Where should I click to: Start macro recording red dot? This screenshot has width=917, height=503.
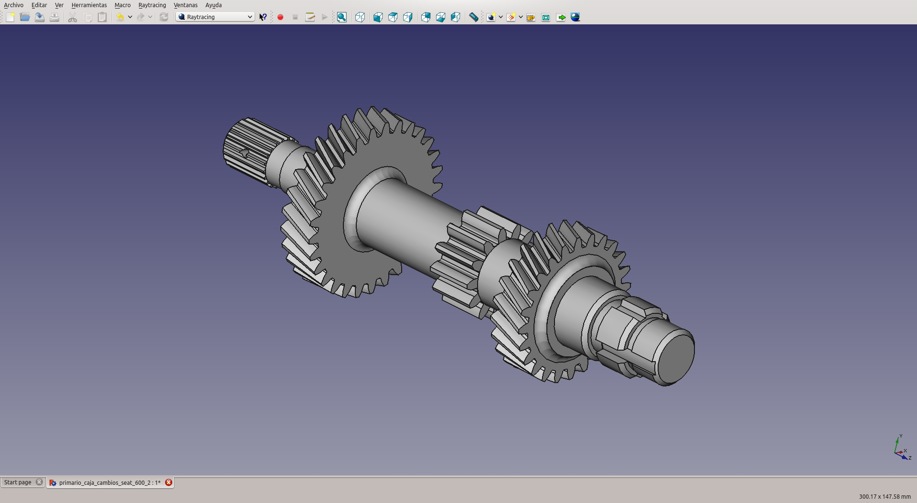(x=280, y=17)
